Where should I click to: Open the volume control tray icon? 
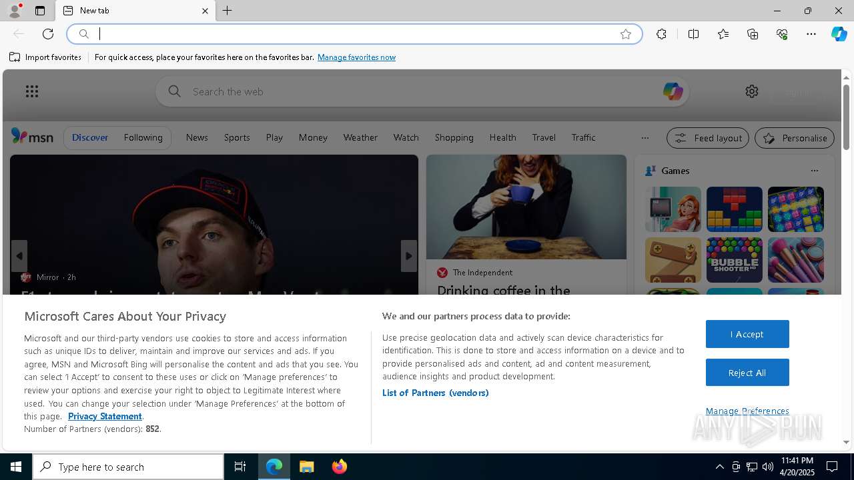[x=768, y=467]
